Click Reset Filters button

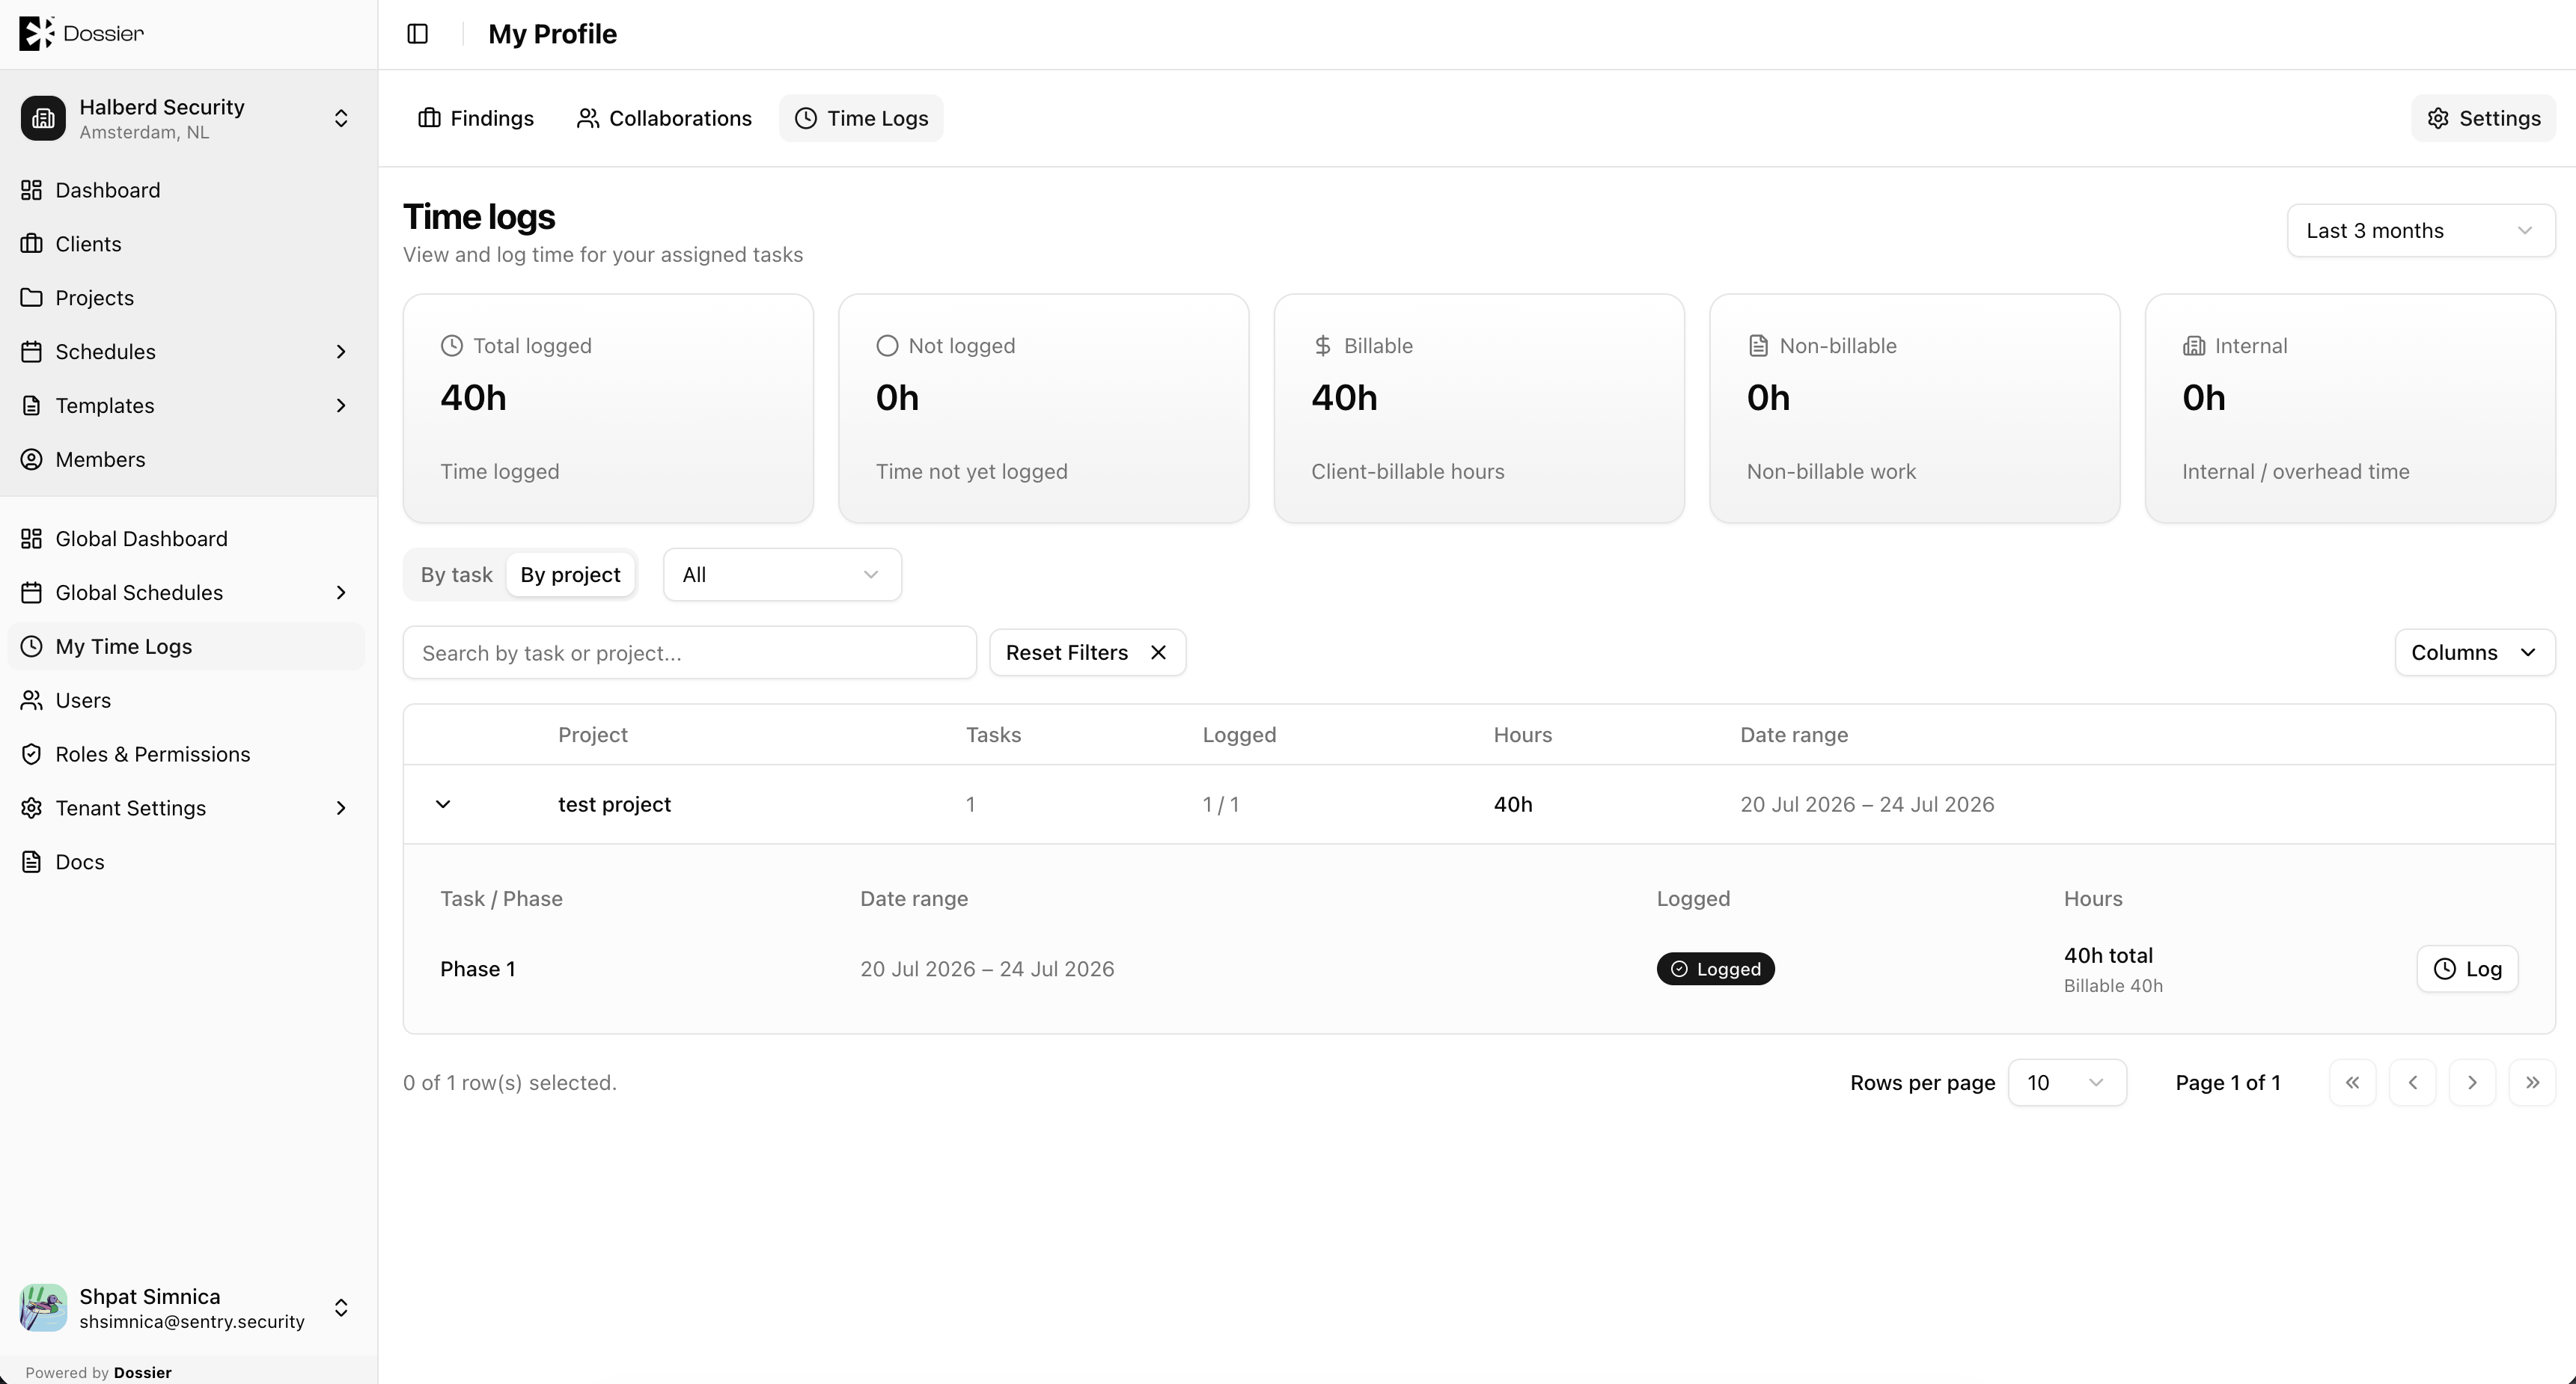(1087, 652)
